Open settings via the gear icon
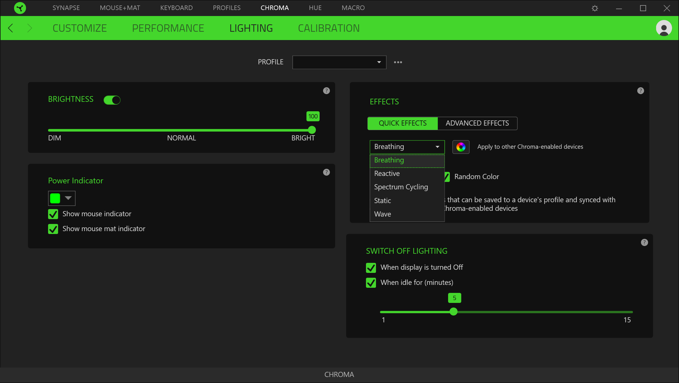Viewport: 679px width, 383px height. [x=595, y=8]
